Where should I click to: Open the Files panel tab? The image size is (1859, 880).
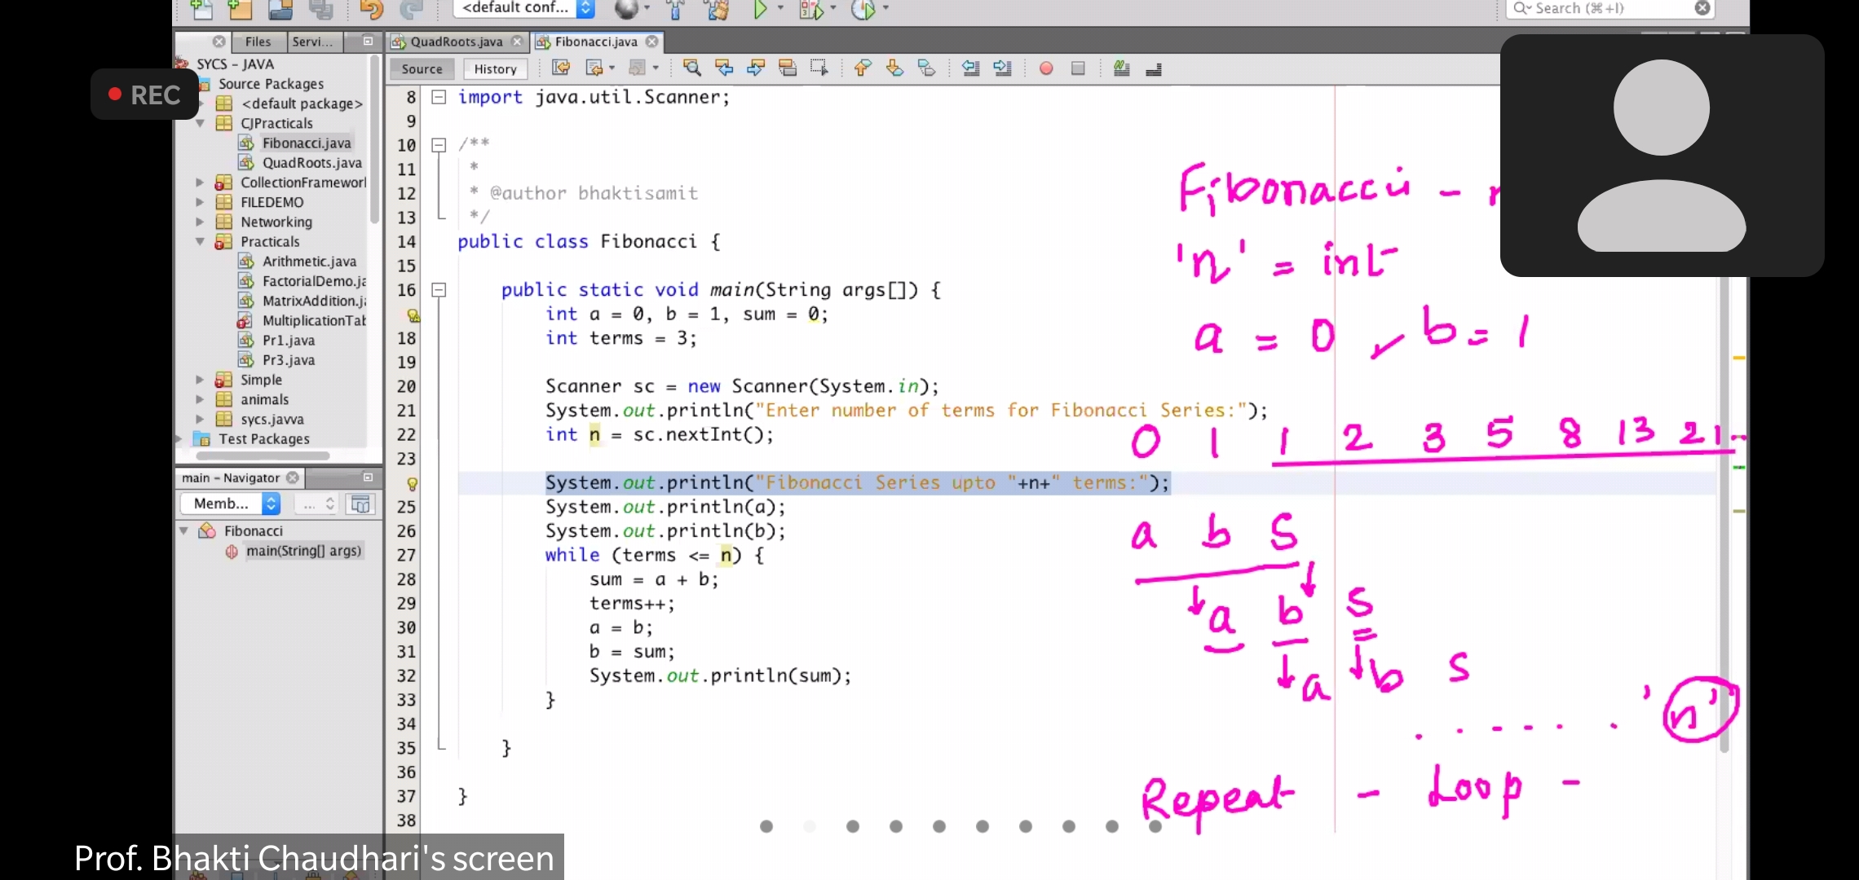pyautogui.click(x=258, y=42)
